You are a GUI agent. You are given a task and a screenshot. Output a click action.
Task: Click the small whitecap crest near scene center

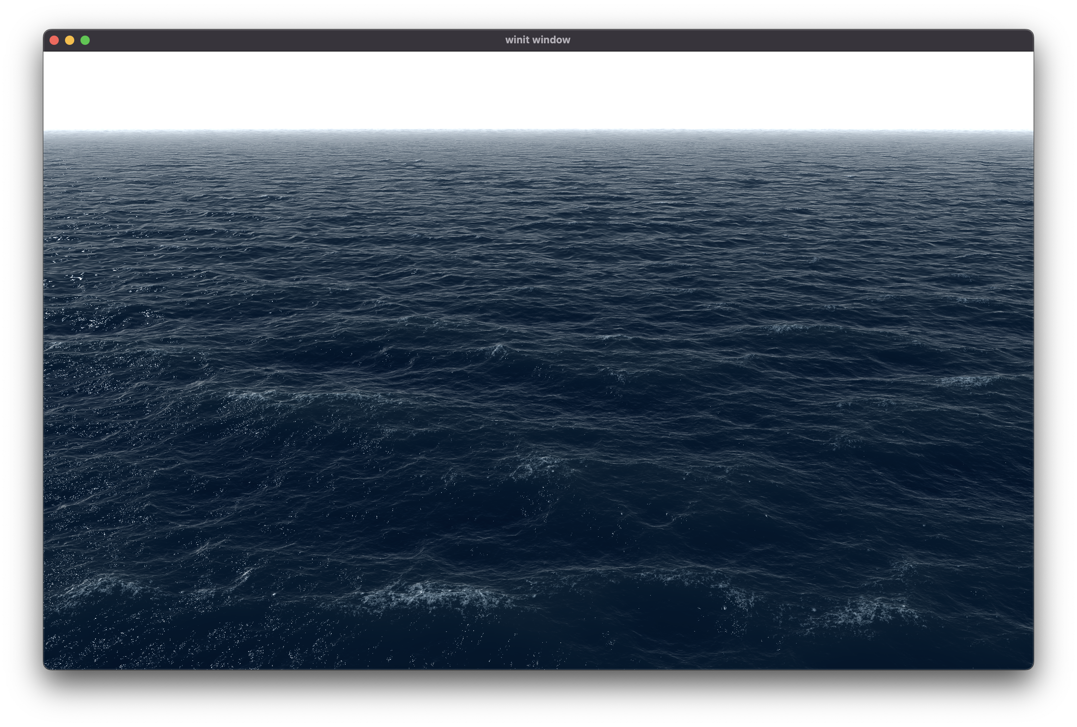click(x=499, y=349)
